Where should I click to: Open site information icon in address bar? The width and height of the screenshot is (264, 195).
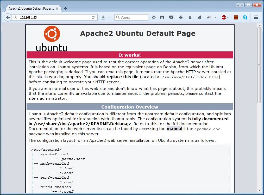pos(15,17)
